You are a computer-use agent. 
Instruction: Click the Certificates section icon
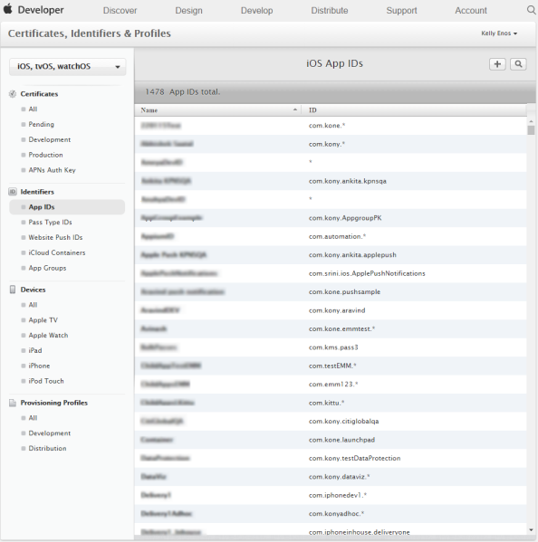pyautogui.click(x=13, y=94)
